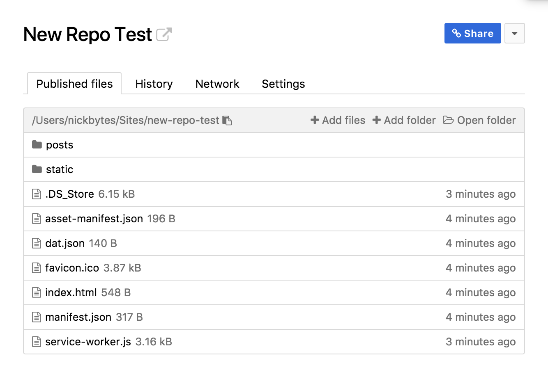Click asset-manifest.json's 4 minutes ago timestamp
The width and height of the screenshot is (548, 379).
coord(481,219)
